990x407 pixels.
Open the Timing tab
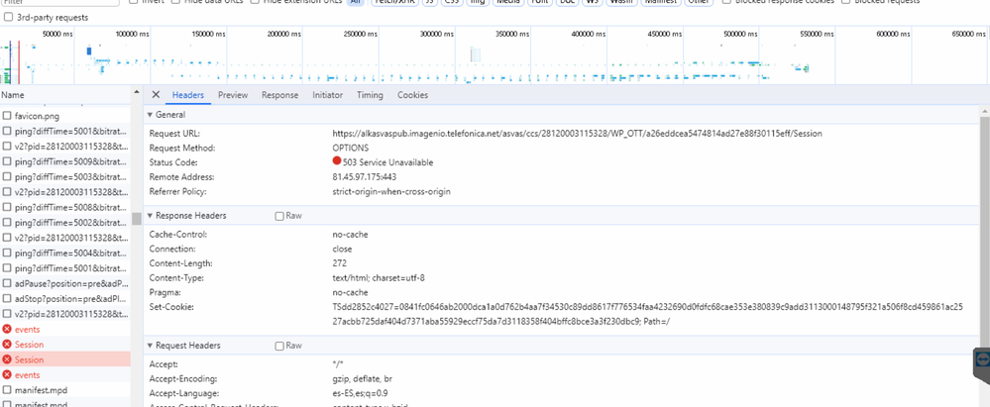[x=370, y=95]
